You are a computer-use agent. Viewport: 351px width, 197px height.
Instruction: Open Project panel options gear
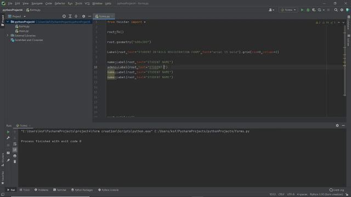(83, 16)
